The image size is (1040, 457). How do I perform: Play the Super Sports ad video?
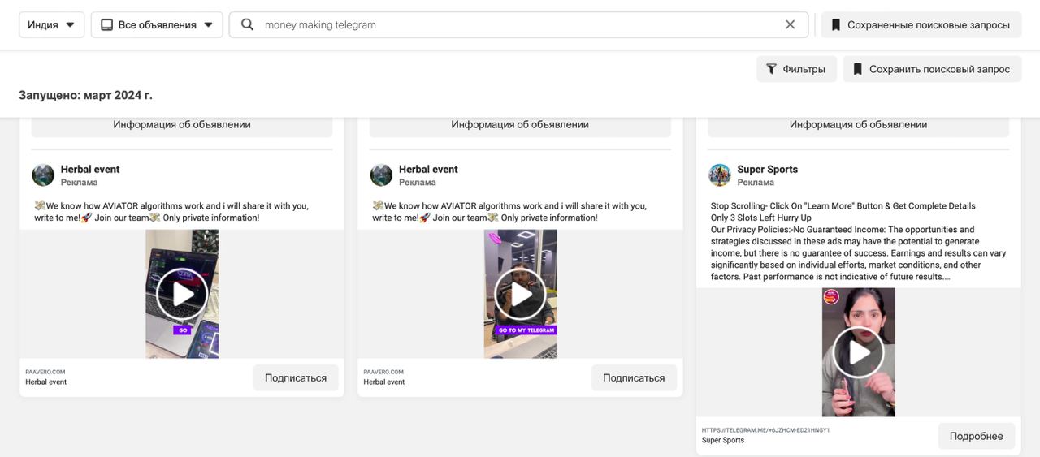[x=858, y=352]
